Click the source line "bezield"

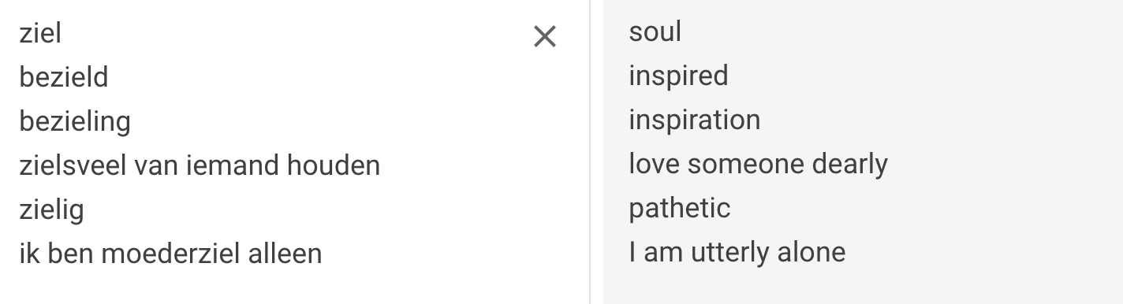tap(64, 77)
